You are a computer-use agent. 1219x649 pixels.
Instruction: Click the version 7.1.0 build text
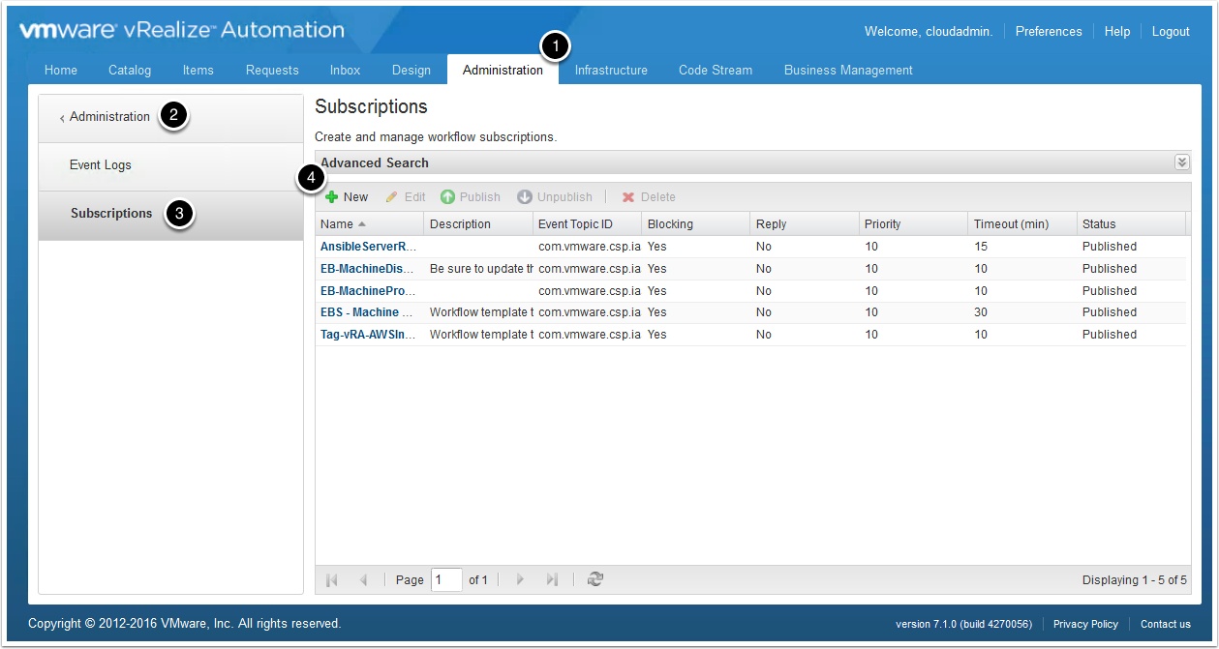pos(963,624)
